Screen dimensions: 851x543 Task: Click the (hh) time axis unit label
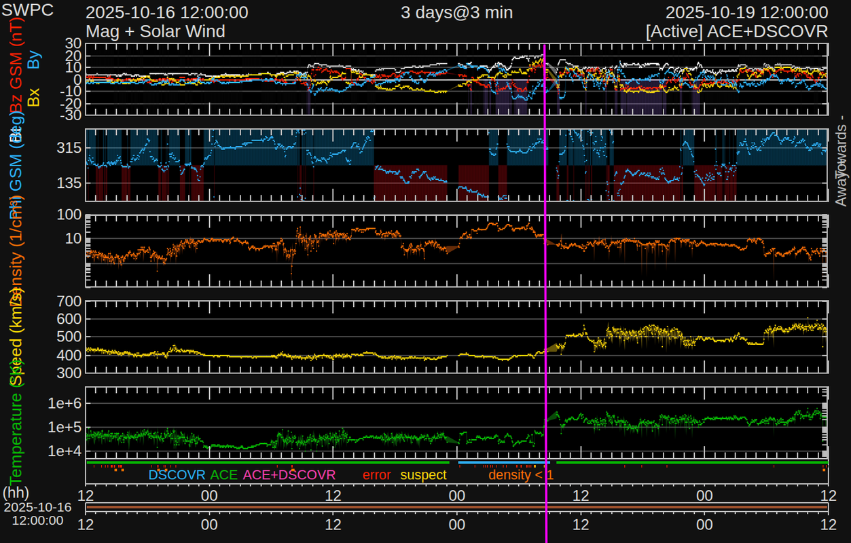pyautogui.click(x=16, y=491)
